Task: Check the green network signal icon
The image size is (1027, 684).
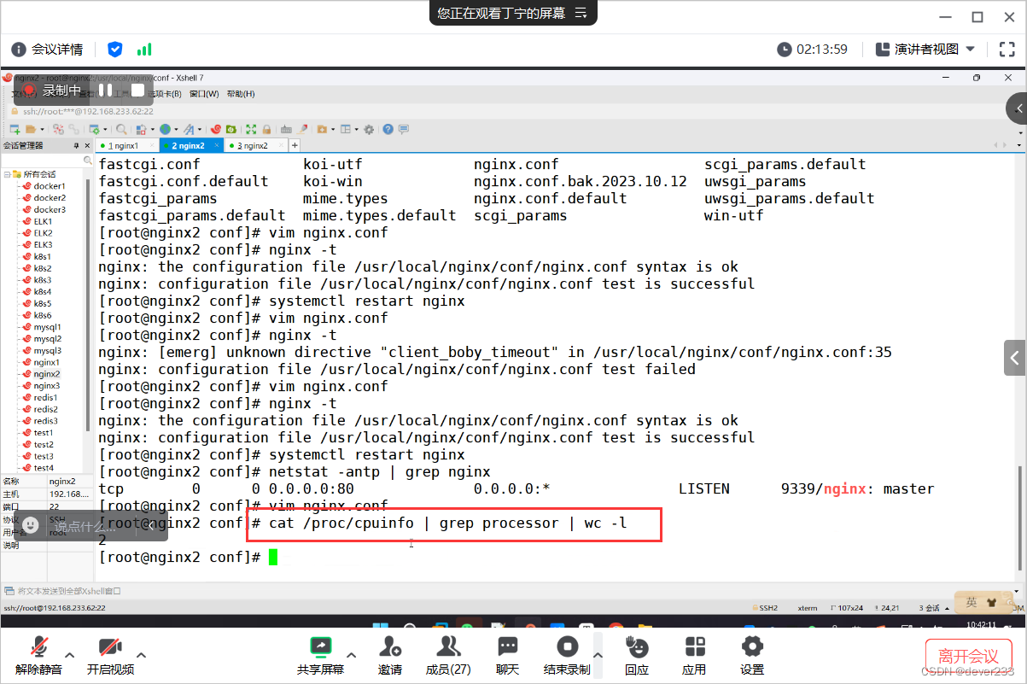Action: 144,50
